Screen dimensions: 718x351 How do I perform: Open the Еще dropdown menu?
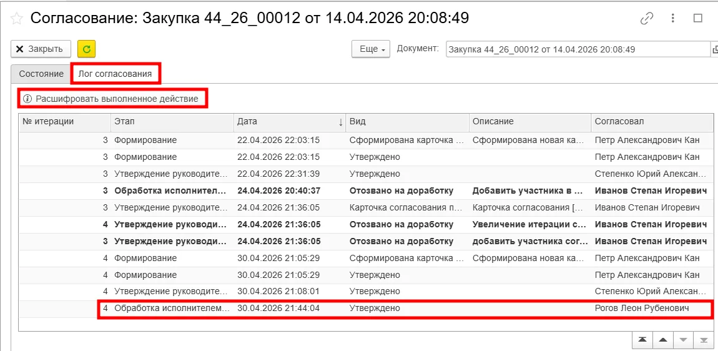[371, 49]
